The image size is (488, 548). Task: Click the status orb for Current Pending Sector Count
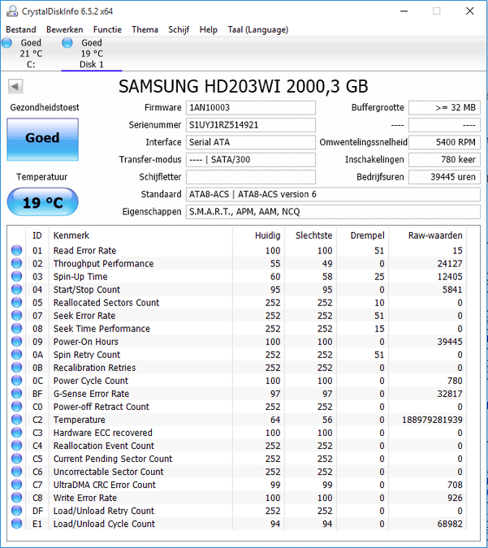pos(16,458)
